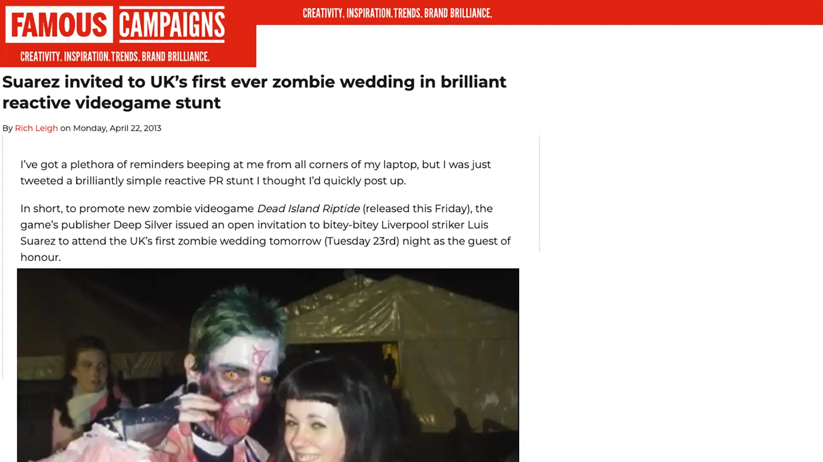The width and height of the screenshot is (823, 462).
Task: Click the Monday, April 22, 2013 date
Action: [x=117, y=128]
